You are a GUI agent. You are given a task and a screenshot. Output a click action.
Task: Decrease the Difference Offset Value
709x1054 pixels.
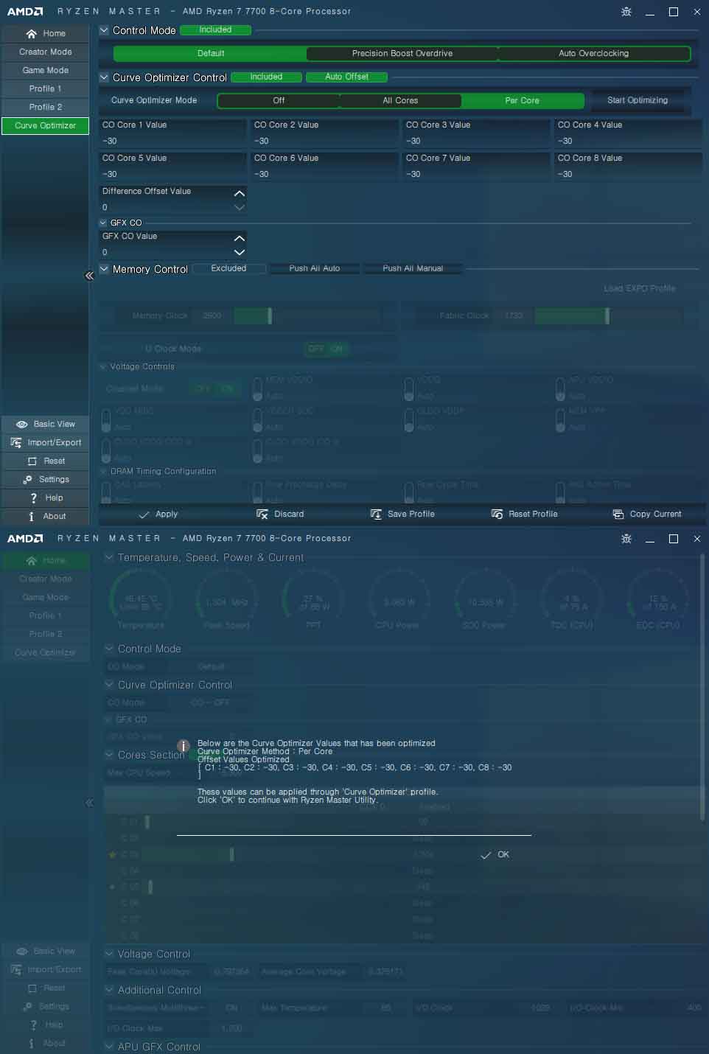click(239, 208)
